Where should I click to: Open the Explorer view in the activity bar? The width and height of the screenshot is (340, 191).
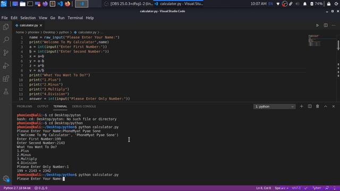6,27
